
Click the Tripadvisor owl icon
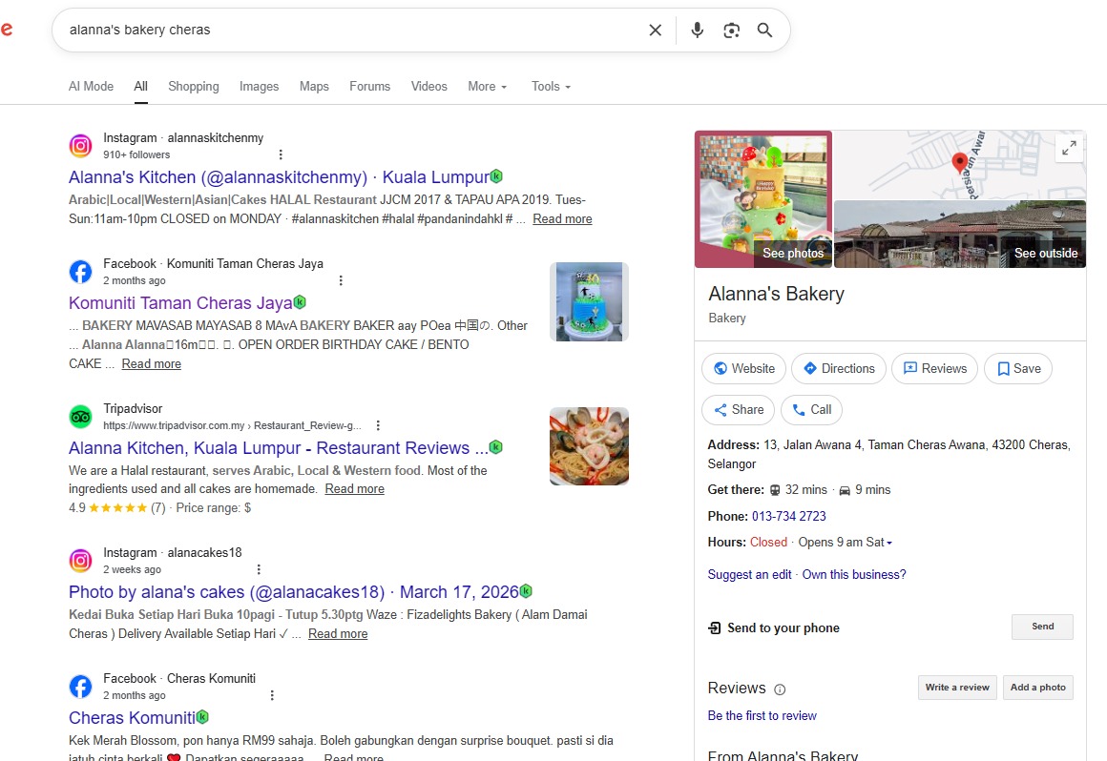80,417
